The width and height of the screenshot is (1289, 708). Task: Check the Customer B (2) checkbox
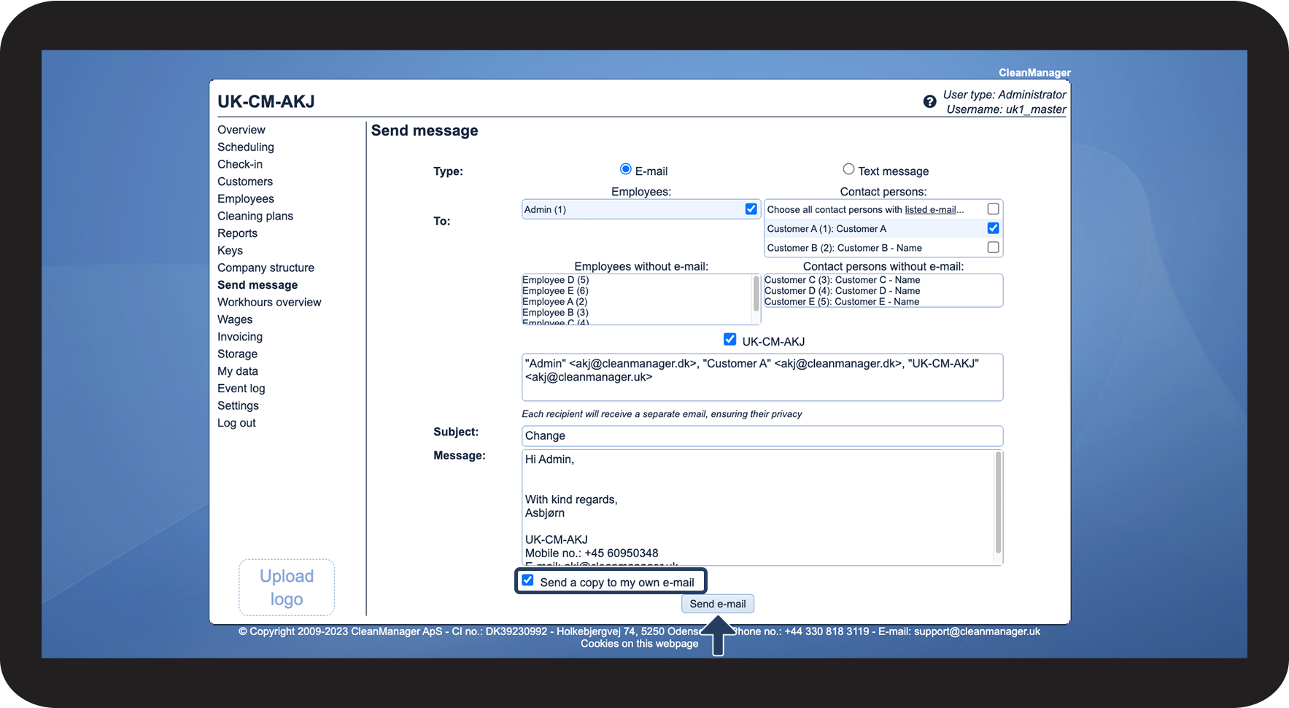tap(993, 247)
